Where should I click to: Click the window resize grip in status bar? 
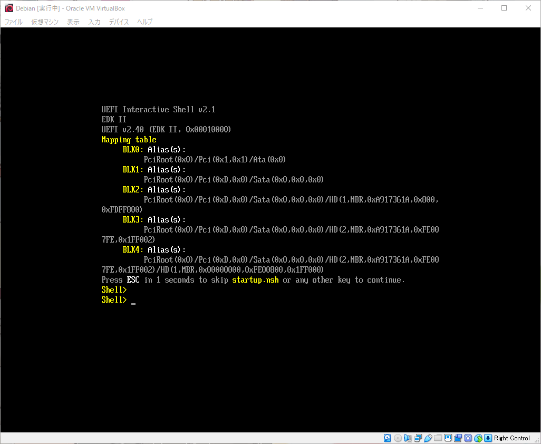[537, 440]
